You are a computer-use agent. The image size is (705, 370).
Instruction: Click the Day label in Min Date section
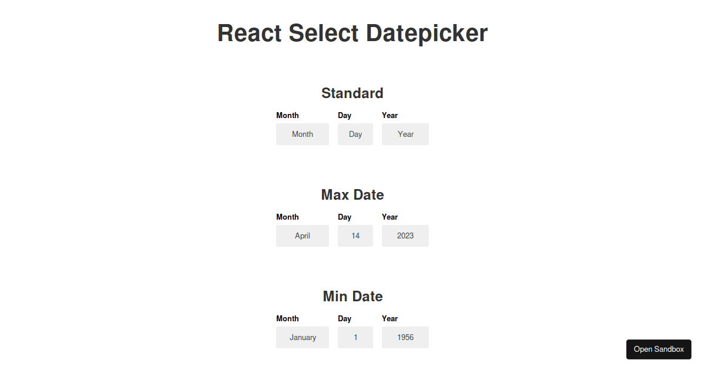click(x=344, y=318)
